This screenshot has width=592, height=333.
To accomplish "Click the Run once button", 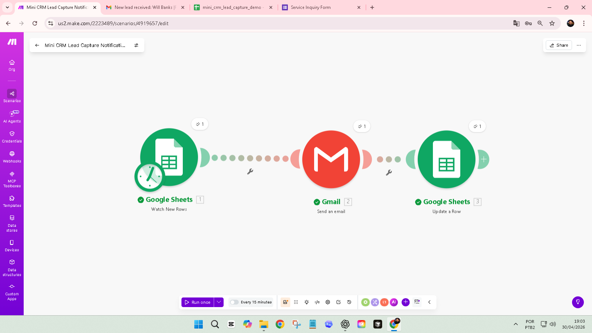I will (x=198, y=302).
